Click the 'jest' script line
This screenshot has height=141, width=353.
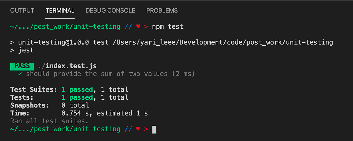tap(22, 50)
